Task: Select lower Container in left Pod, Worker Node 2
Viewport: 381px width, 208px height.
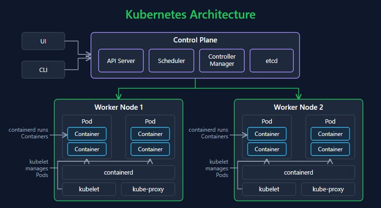Action: (267, 149)
